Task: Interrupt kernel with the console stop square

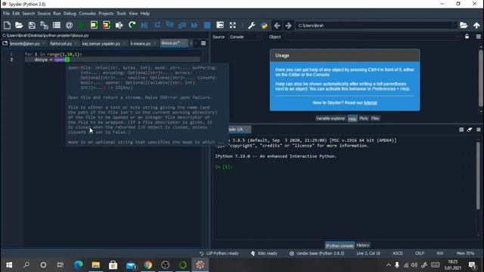Action: pos(461,130)
